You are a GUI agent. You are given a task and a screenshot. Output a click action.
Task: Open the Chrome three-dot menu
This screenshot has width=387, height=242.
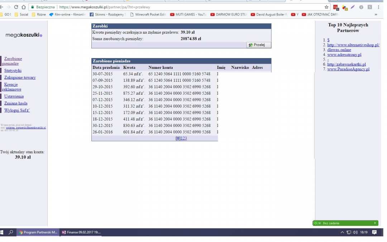[378, 7]
